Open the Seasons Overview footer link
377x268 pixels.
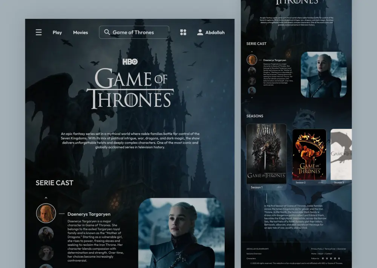pyautogui.click(x=254, y=254)
